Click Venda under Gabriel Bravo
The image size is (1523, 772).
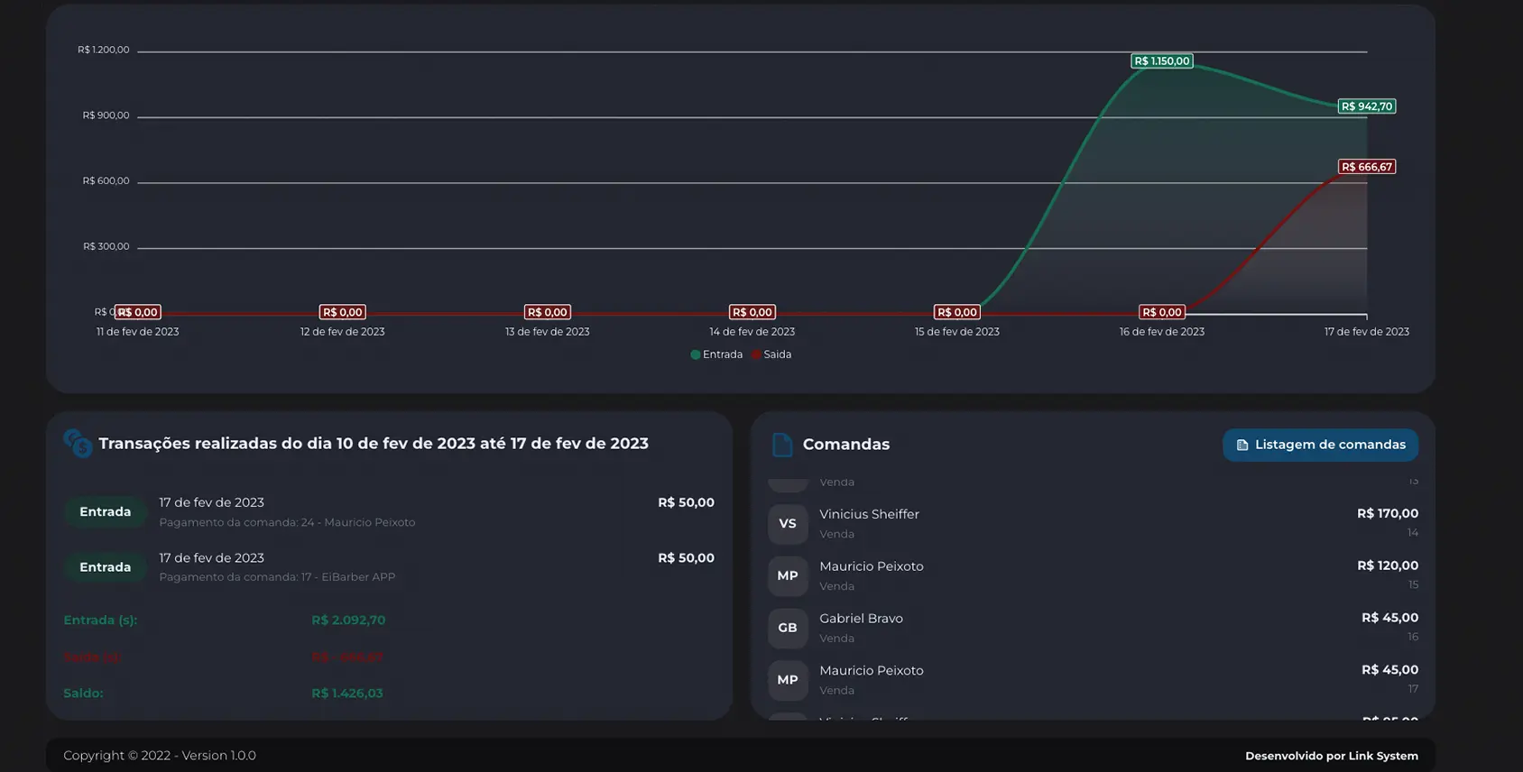pyautogui.click(x=836, y=639)
